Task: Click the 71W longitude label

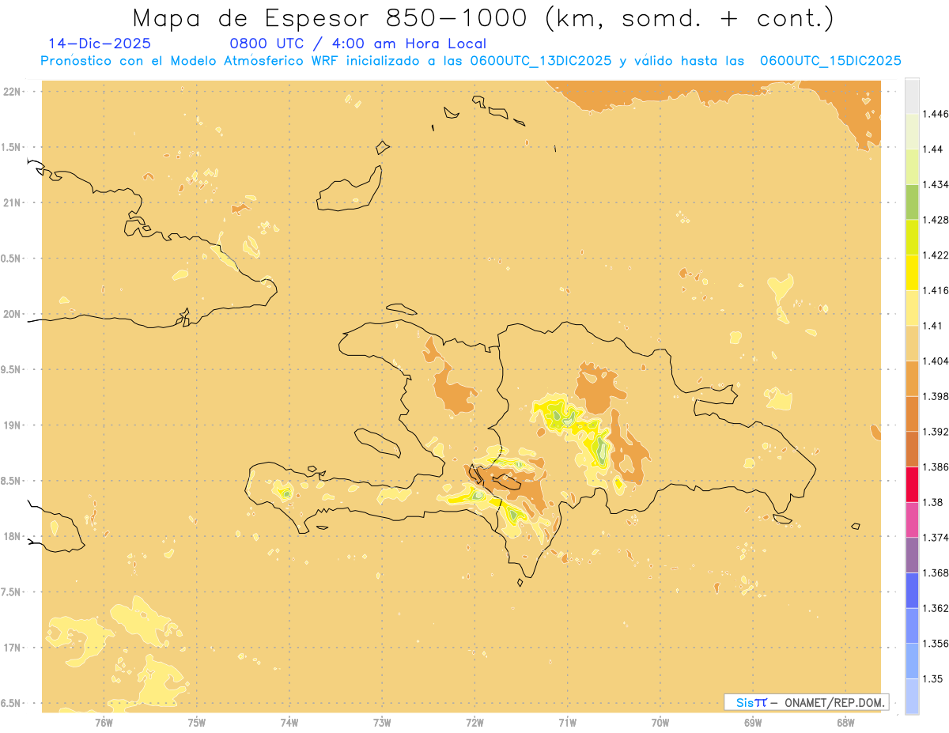Action: click(x=568, y=722)
